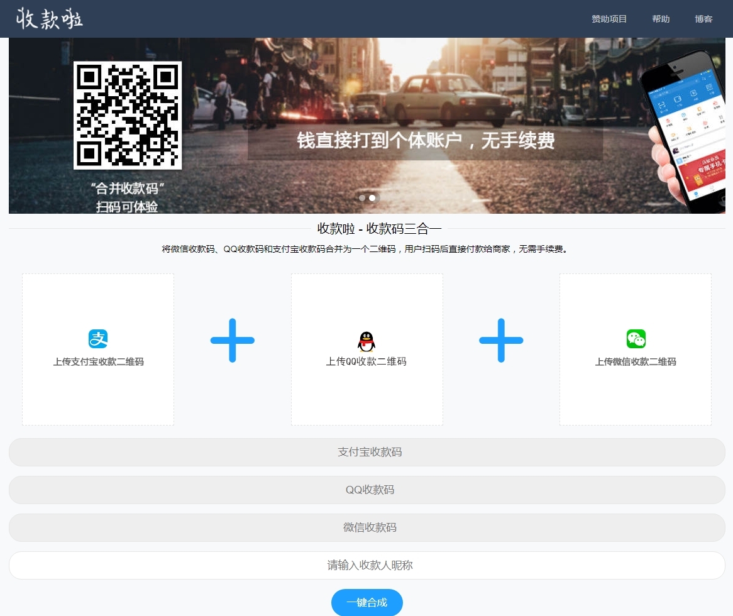
Task: Click the 收款啦 site logo
Action: (x=50, y=19)
